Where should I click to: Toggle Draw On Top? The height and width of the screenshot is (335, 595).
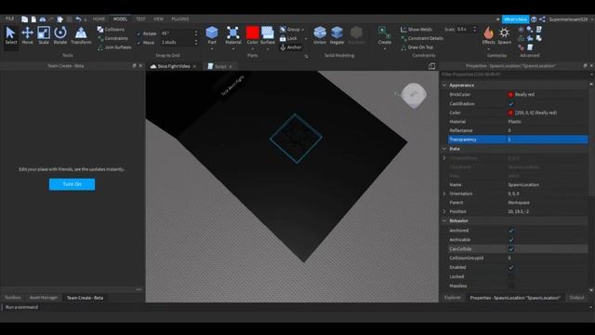[416, 47]
